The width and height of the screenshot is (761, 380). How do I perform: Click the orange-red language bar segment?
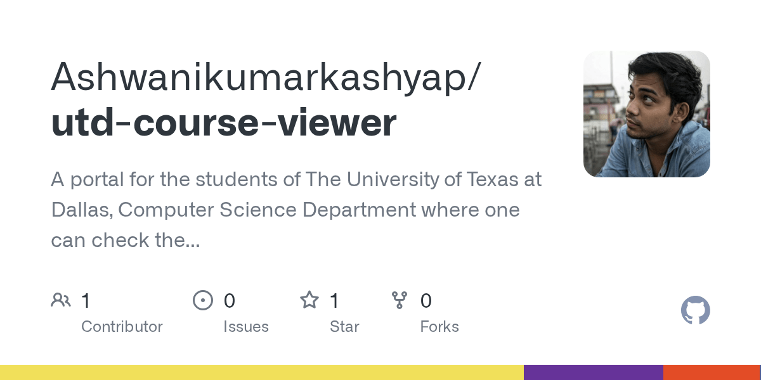pyautogui.click(x=712, y=372)
